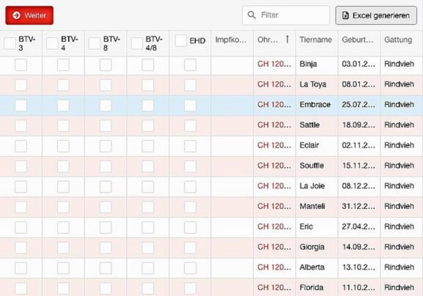Check BTV-4 box for Florida

[63, 288]
